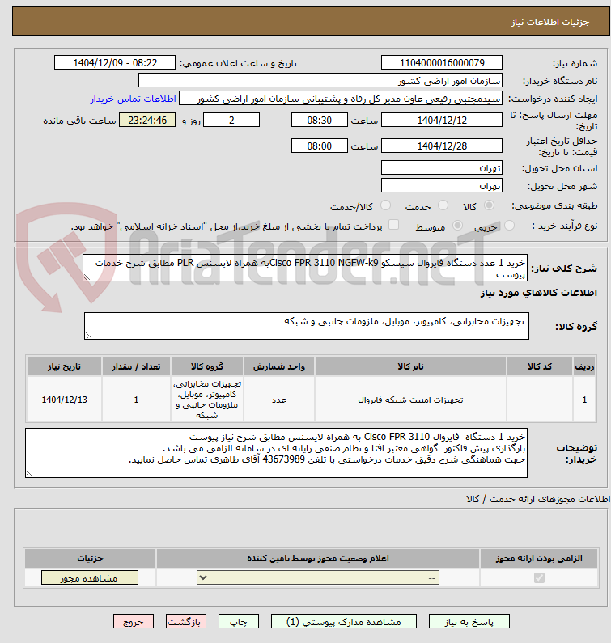Click the countdown timer 23:24:46
The width and height of the screenshot is (611, 643).
147,120
